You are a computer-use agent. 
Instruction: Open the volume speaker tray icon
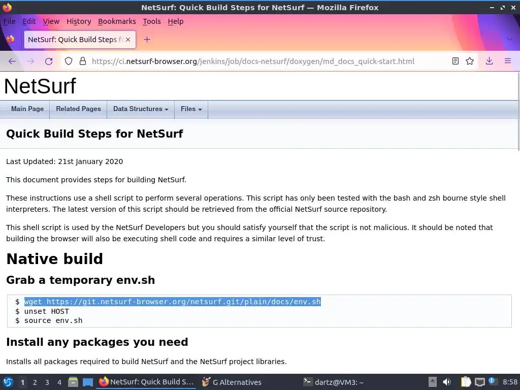(x=447, y=382)
